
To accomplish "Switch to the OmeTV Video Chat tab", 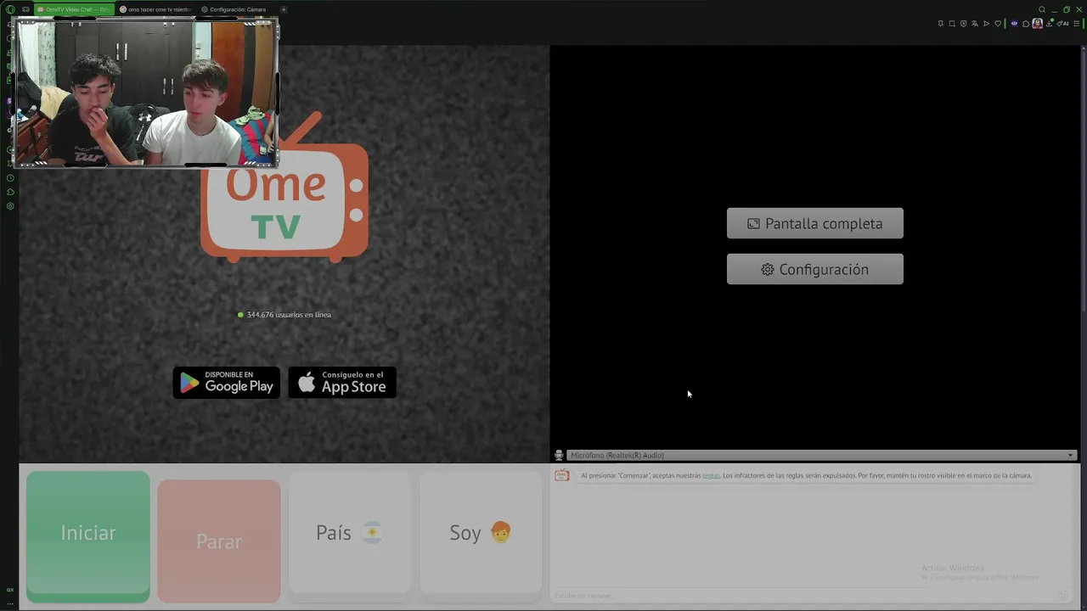I will click(74, 9).
